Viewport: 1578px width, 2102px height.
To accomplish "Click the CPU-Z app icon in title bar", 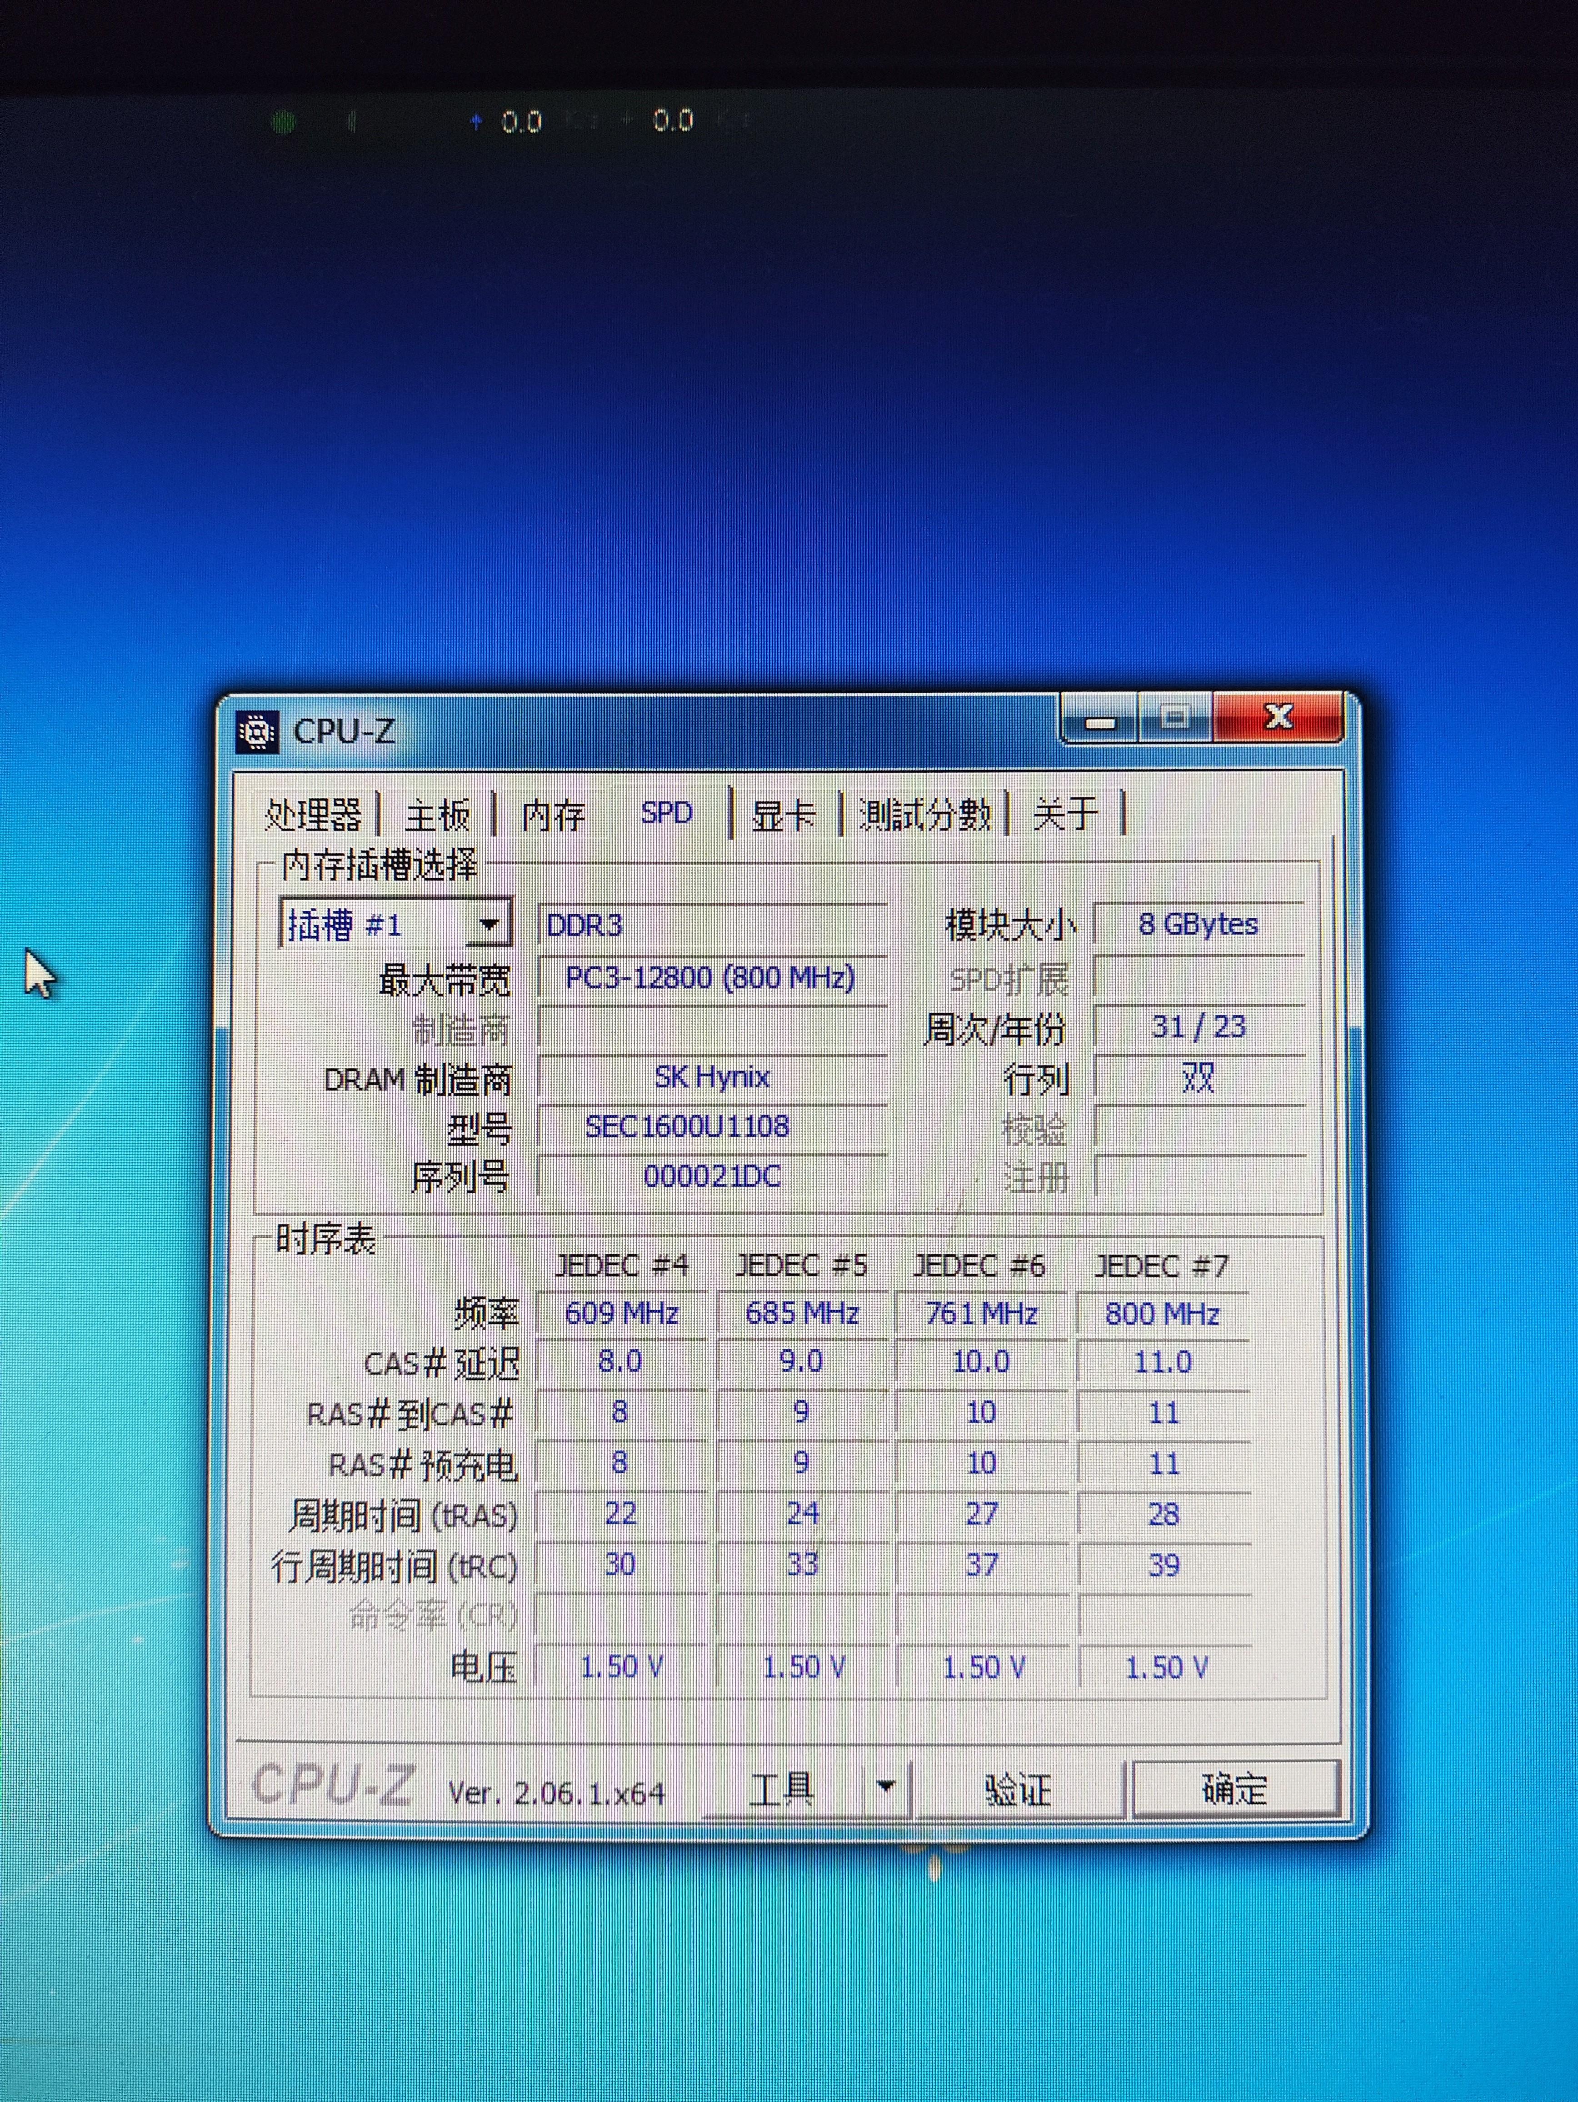I will [256, 732].
